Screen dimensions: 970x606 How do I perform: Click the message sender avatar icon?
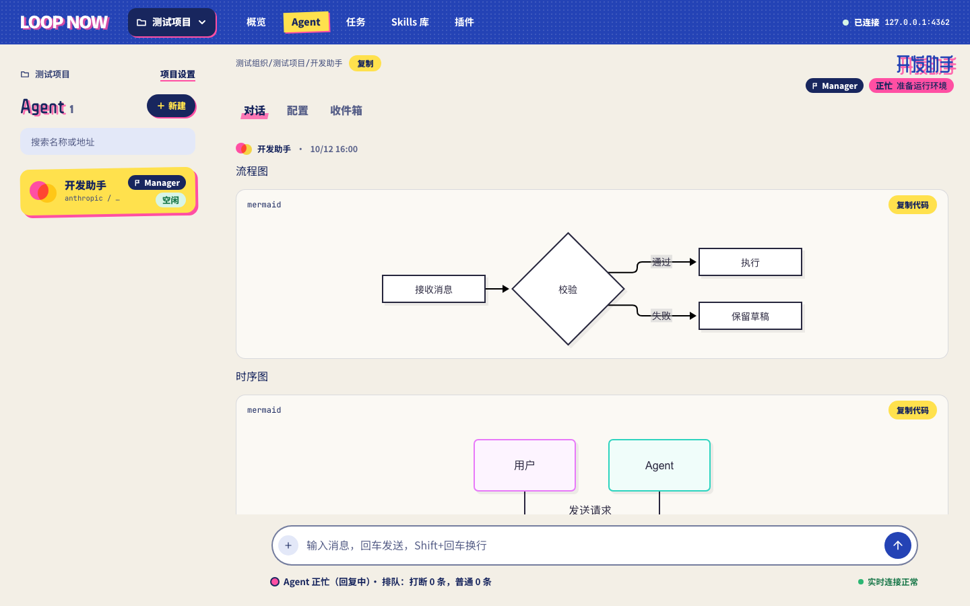244,149
